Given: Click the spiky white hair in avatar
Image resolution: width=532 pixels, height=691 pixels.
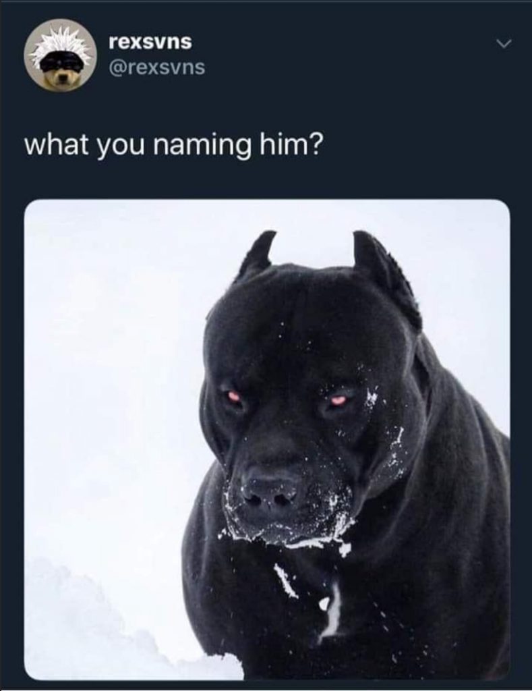Looking at the screenshot, I should [x=61, y=45].
